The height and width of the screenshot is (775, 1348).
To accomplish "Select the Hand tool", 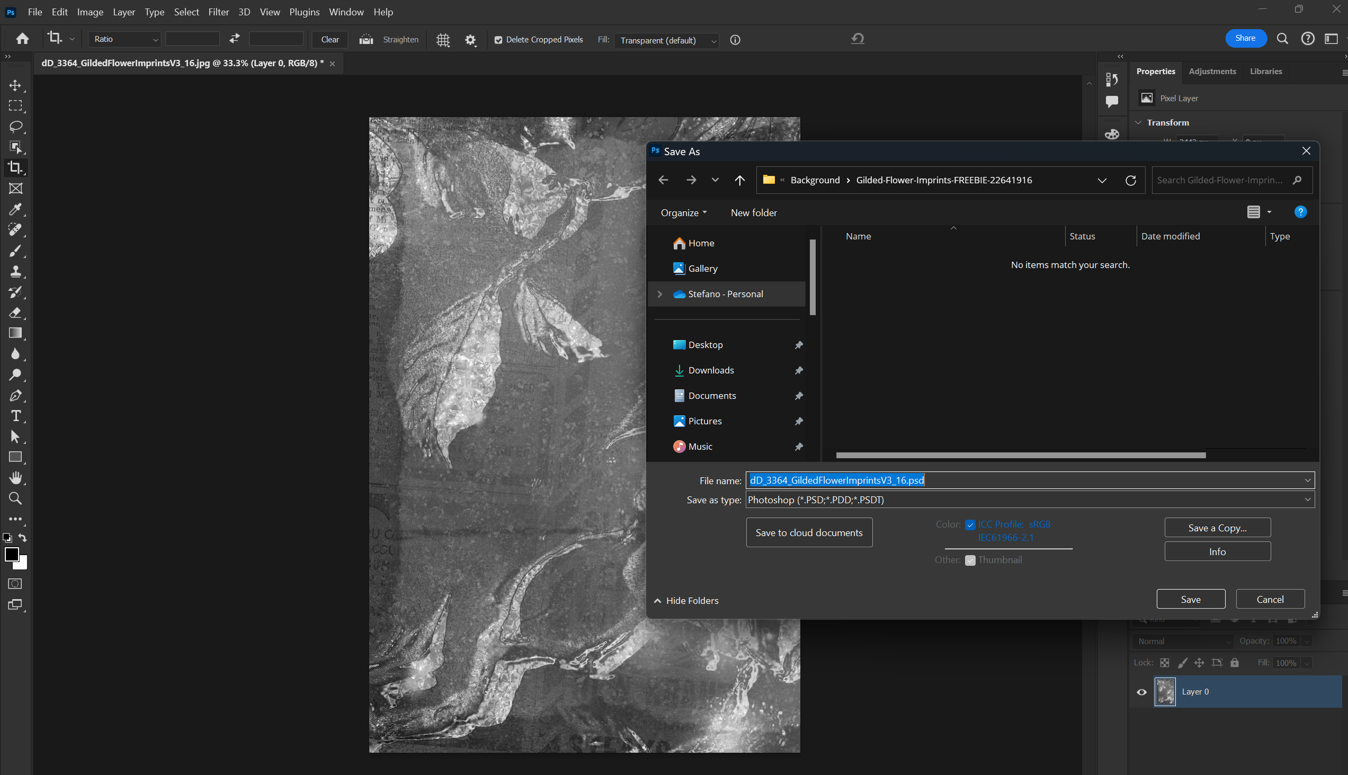I will click(x=15, y=477).
